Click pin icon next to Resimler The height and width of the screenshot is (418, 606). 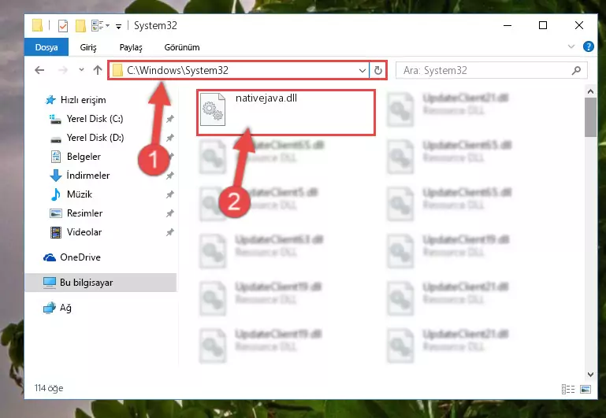coord(169,213)
